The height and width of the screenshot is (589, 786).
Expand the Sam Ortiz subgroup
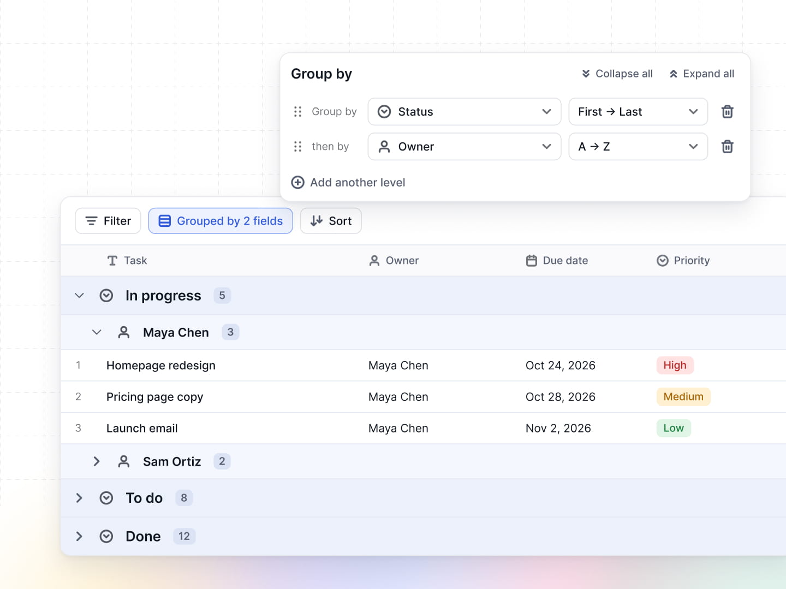click(97, 461)
